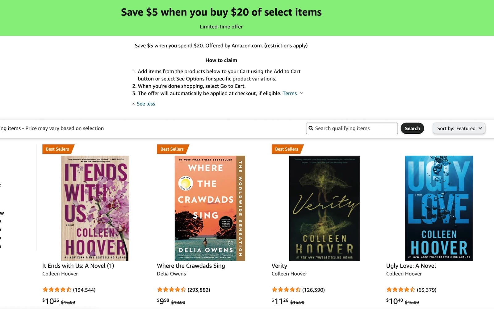Expand the Terms disclosure

click(x=292, y=93)
